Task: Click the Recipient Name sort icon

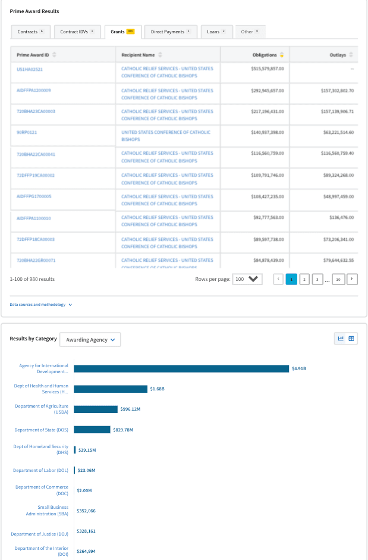Action: 160,55
